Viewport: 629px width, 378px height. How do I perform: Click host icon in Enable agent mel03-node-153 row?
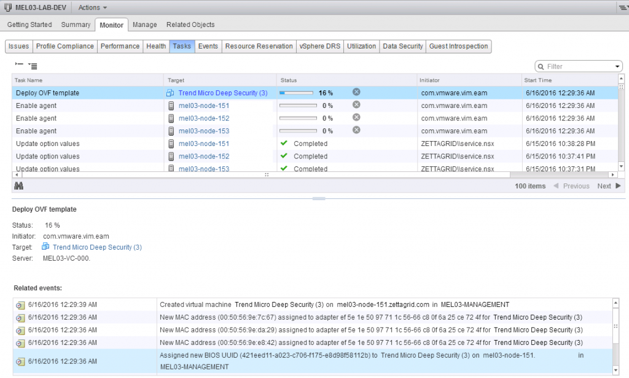tap(171, 131)
